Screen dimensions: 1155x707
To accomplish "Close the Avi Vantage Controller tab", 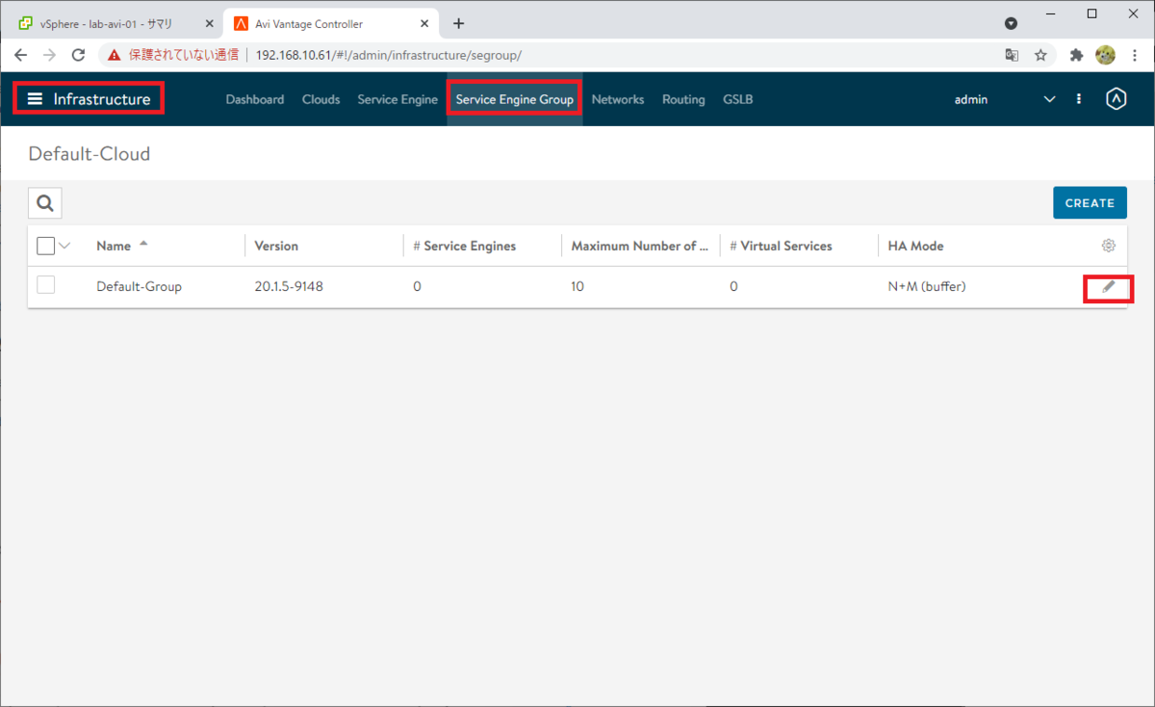I will [x=426, y=24].
